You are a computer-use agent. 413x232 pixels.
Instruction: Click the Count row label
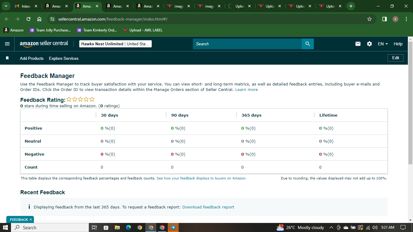tap(31, 167)
